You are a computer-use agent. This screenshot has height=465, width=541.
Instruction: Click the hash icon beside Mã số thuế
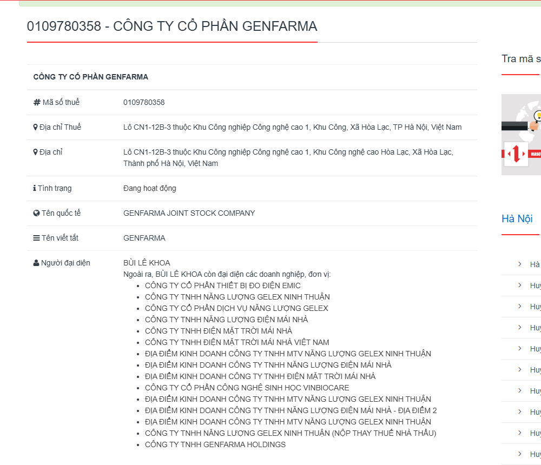tap(37, 102)
